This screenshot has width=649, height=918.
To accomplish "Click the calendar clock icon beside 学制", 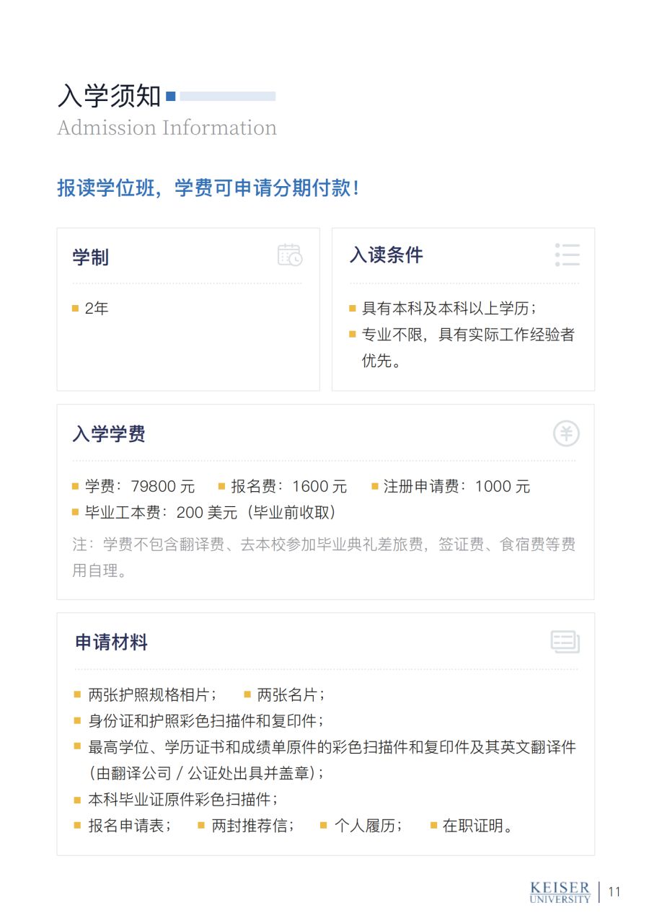I will pyautogui.click(x=290, y=255).
